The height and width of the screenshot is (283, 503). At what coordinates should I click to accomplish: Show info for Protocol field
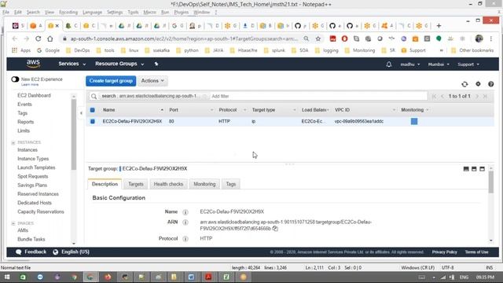pyautogui.click(x=185, y=239)
